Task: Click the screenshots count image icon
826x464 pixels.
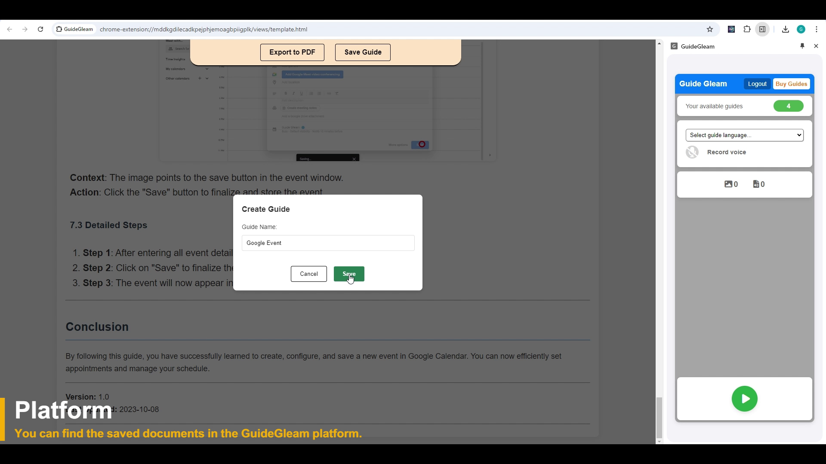Action: click(x=728, y=184)
